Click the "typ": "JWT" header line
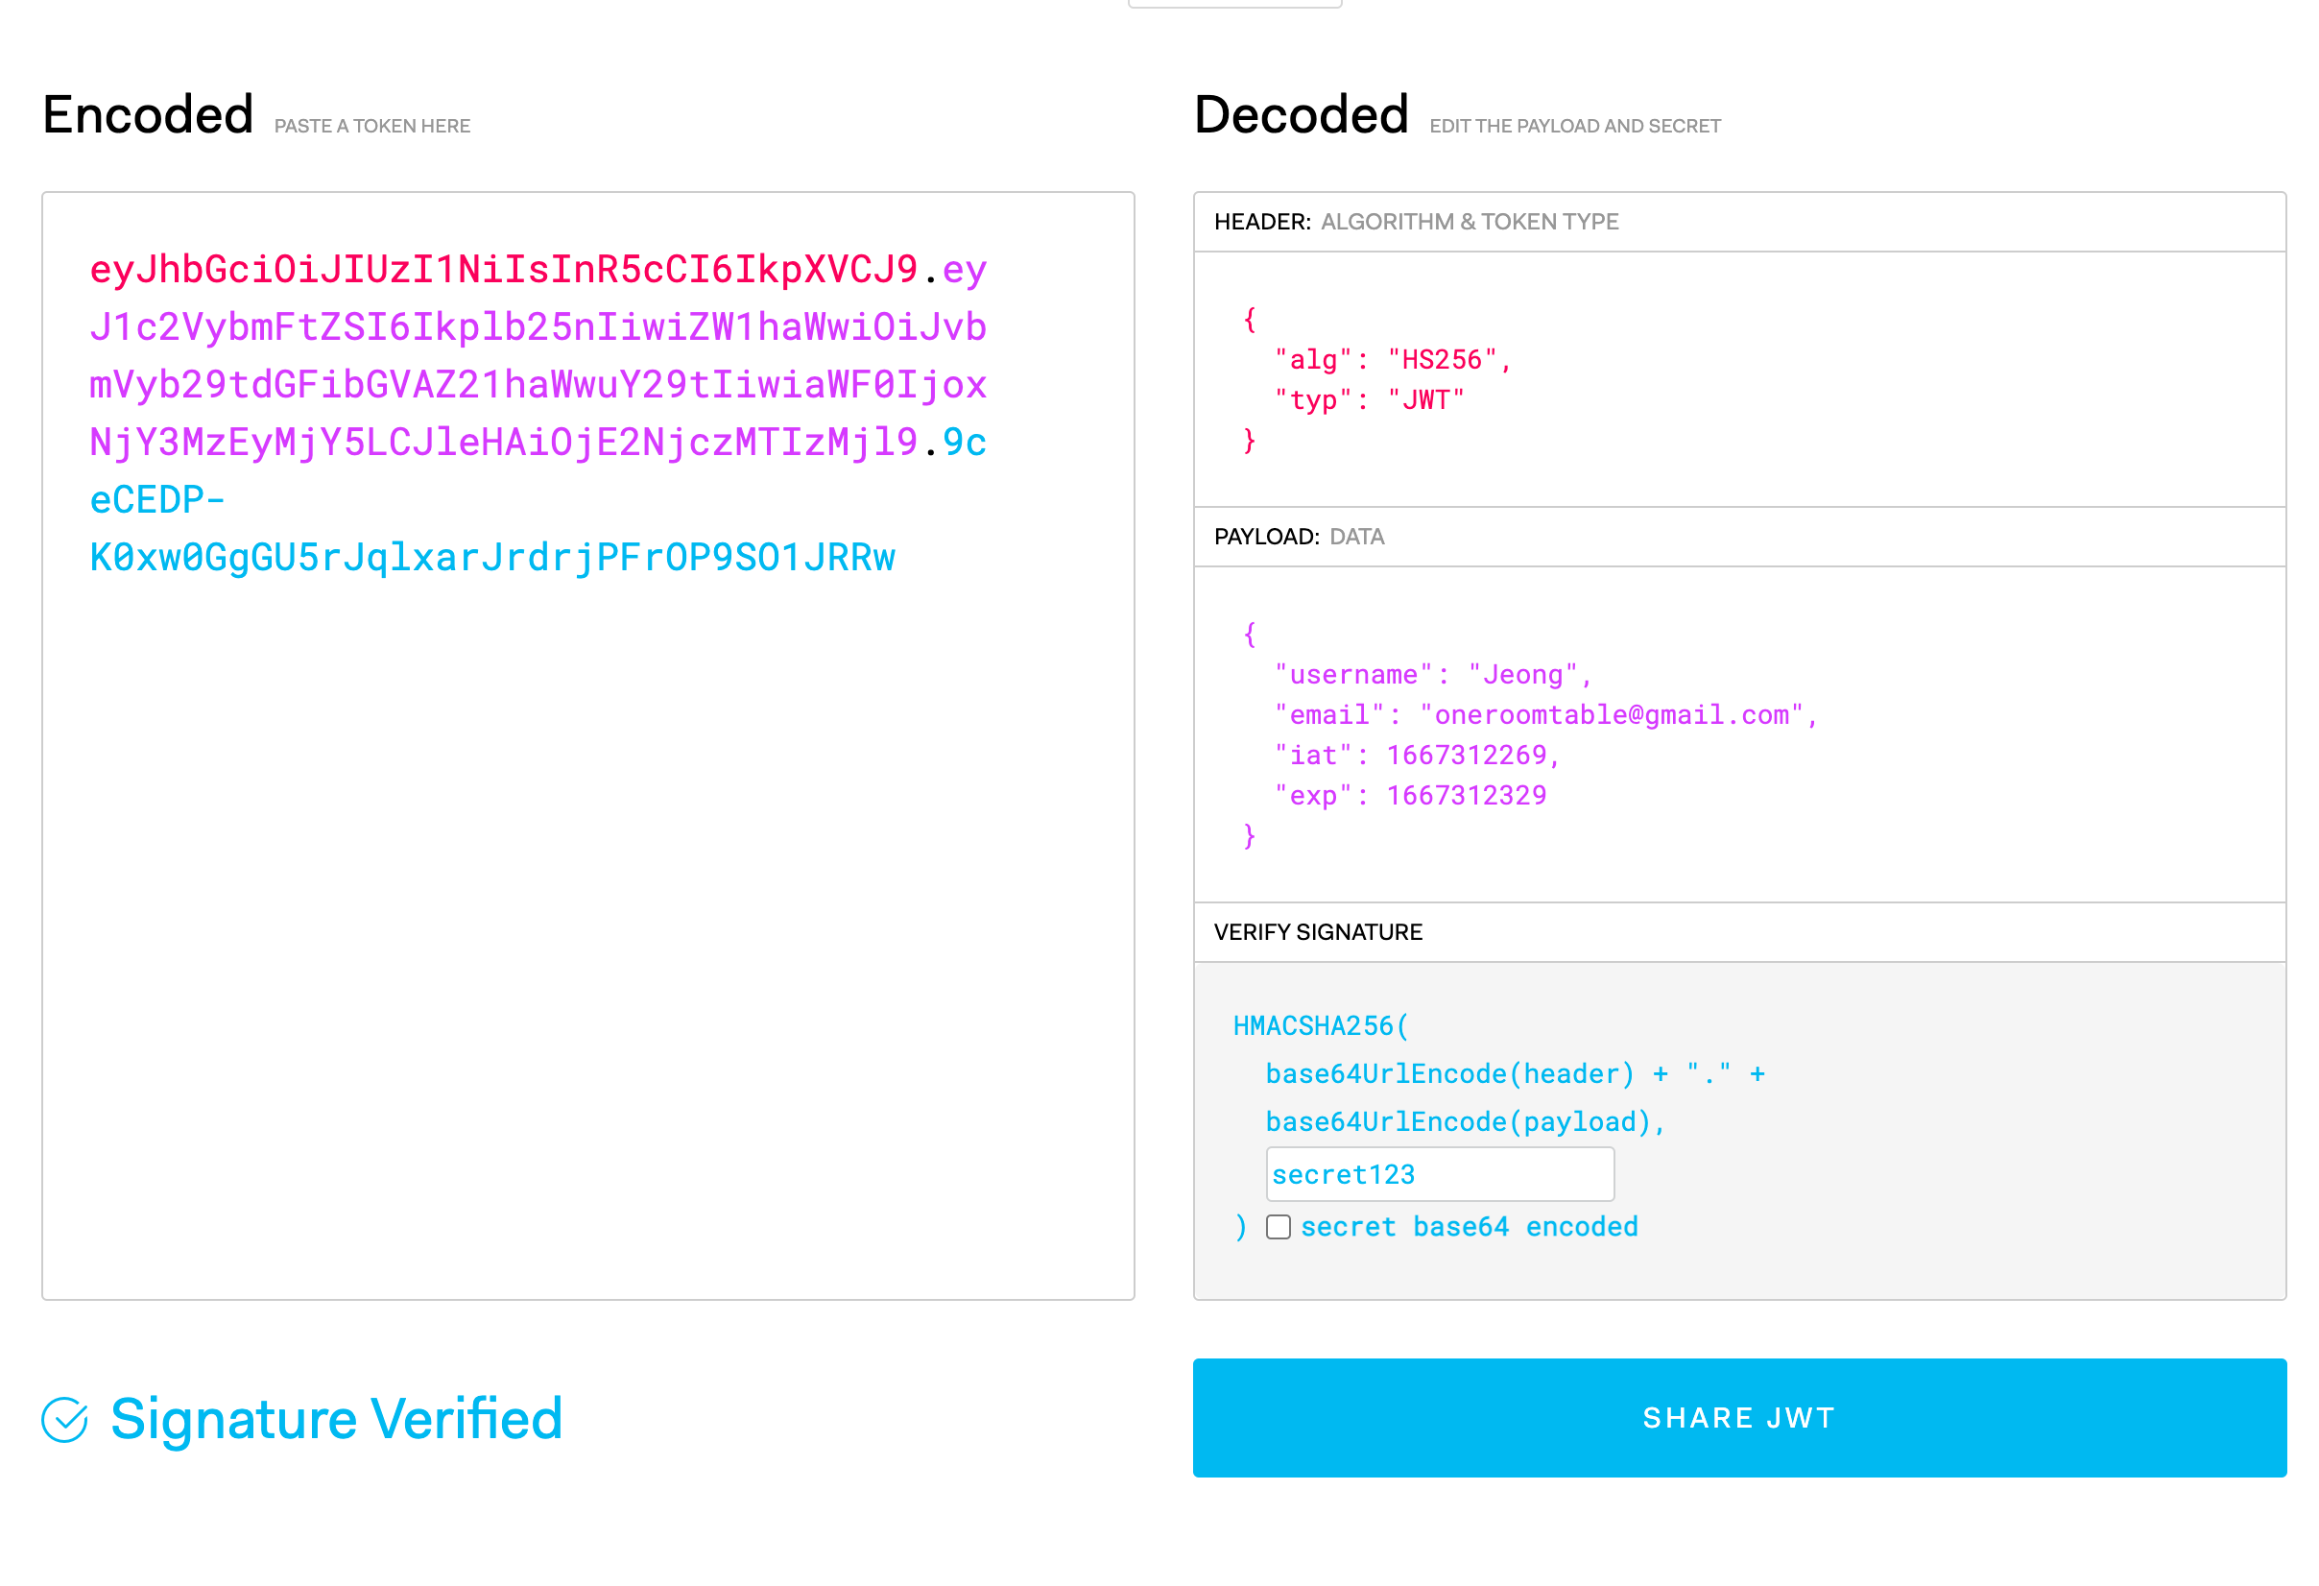Screen dimensions: 2319x1586 click(1369, 400)
